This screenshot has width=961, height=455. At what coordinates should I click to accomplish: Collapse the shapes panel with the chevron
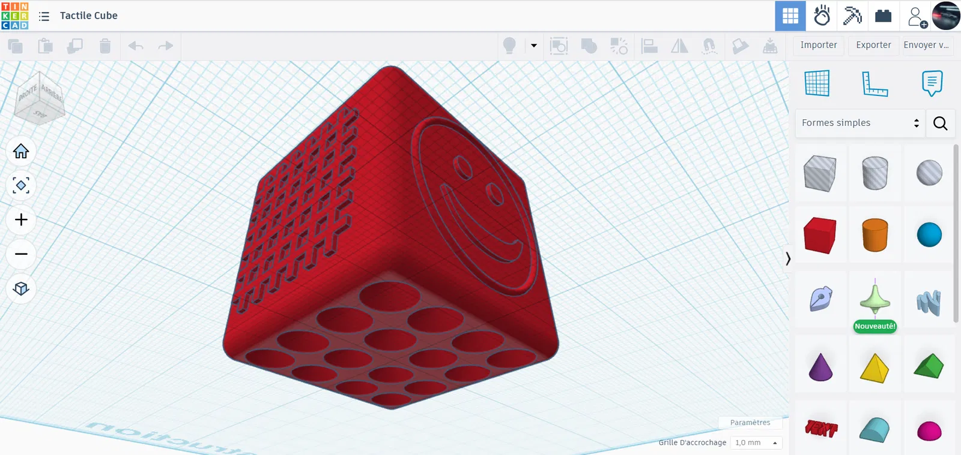[788, 259]
